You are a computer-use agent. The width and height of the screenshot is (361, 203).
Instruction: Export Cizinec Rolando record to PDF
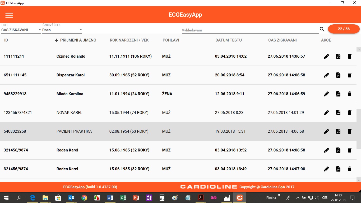click(338, 56)
